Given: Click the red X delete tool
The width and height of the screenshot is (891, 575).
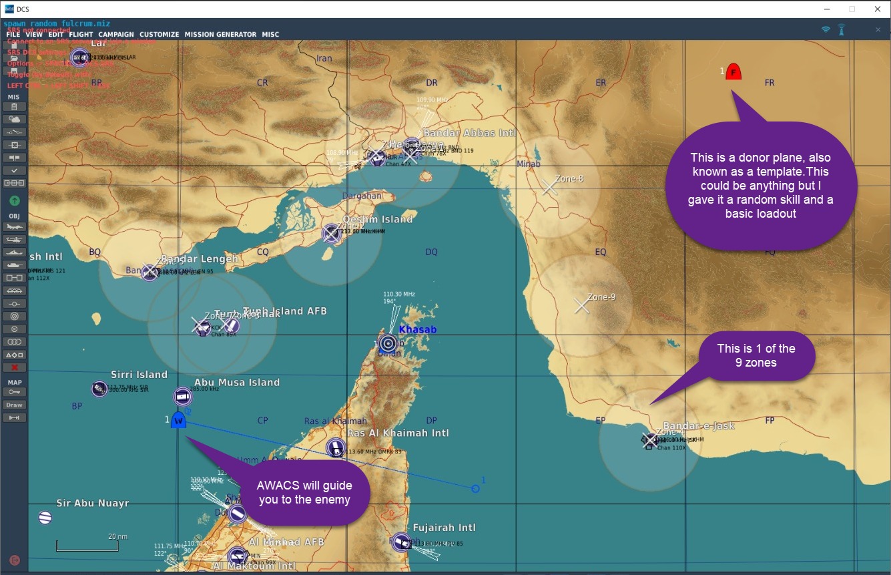Looking at the screenshot, I should [14, 367].
